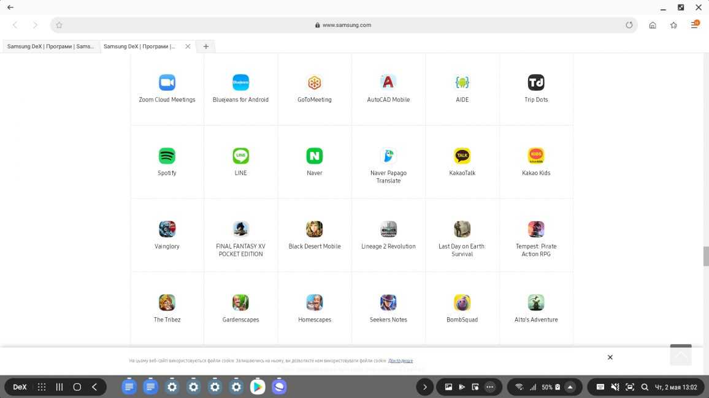Switch to the first Samsung DeX tab

click(x=51, y=47)
